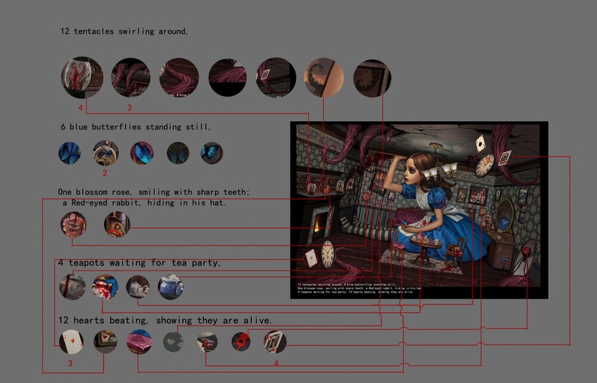Screen dimensions: 597x383
Task: Select the faded gray teapot thumbnail
Action: coord(72,287)
